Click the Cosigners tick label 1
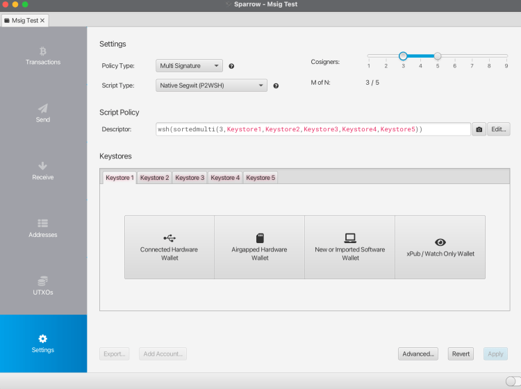Image resolution: width=521 pixels, height=389 pixels. click(x=368, y=66)
